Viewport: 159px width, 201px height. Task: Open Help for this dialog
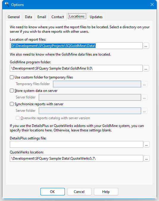pyautogui.click(x=106, y=192)
